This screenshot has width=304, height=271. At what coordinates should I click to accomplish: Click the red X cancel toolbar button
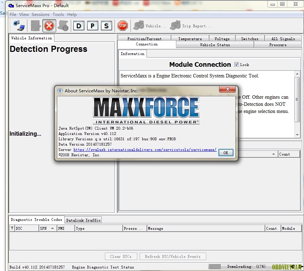tap(49, 26)
